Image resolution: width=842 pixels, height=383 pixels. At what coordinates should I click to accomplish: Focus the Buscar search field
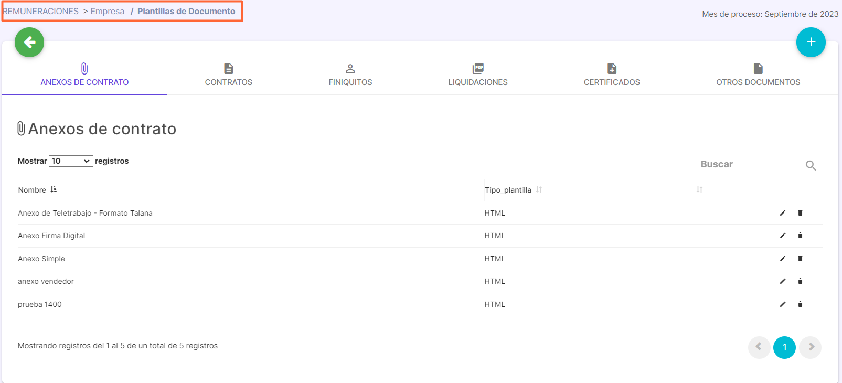click(x=751, y=164)
